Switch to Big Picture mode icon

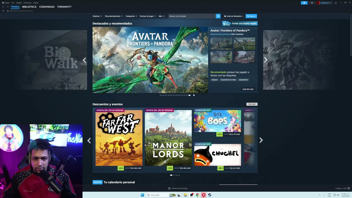[x=335, y=3]
